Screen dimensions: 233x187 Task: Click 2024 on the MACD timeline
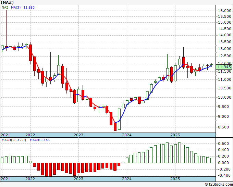point(127,179)
